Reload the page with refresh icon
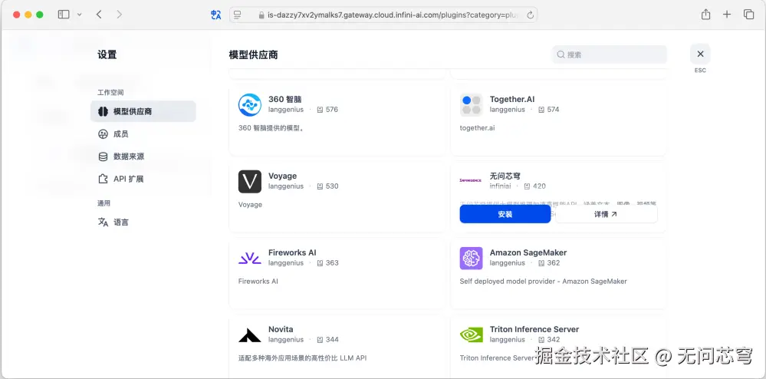Image resolution: width=766 pixels, height=379 pixels. pyautogui.click(x=530, y=15)
